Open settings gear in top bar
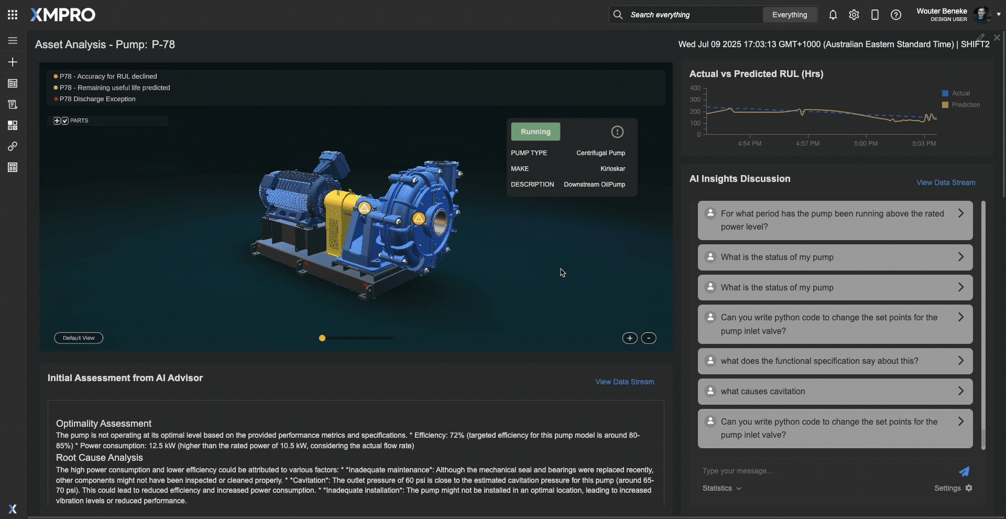This screenshot has height=519, width=1006. (854, 15)
